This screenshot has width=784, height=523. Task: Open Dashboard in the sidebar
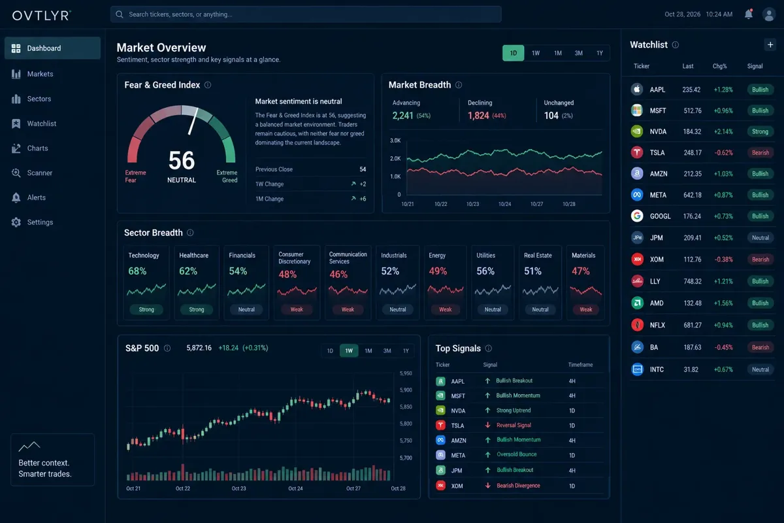coord(52,48)
